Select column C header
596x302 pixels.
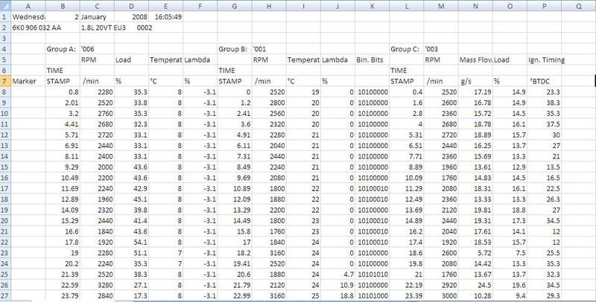[97, 7]
